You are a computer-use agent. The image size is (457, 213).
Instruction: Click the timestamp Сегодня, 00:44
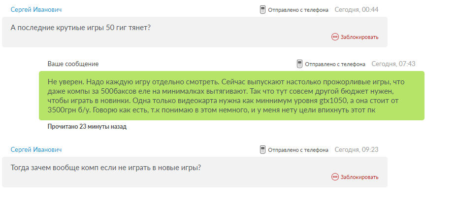point(357,10)
